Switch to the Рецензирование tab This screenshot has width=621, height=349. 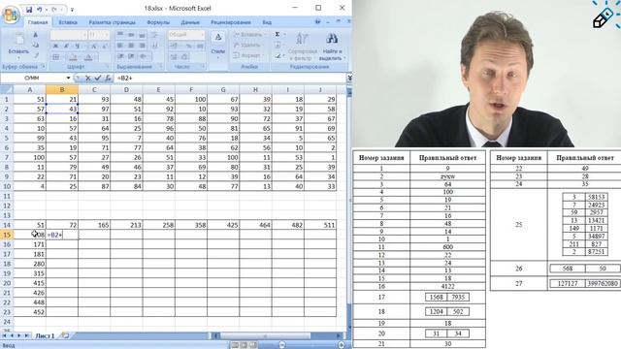(x=231, y=22)
